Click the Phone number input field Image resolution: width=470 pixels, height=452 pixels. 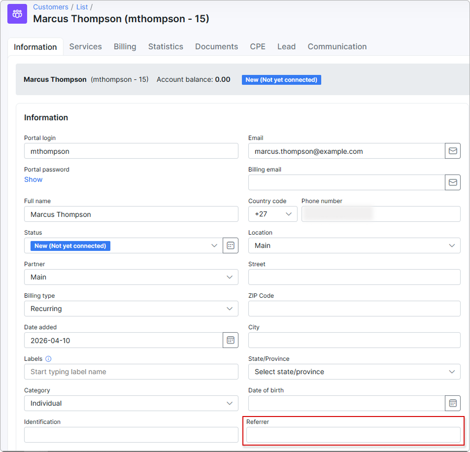(381, 214)
